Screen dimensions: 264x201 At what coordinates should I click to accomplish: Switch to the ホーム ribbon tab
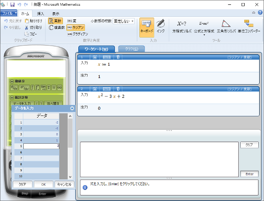click(x=25, y=14)
